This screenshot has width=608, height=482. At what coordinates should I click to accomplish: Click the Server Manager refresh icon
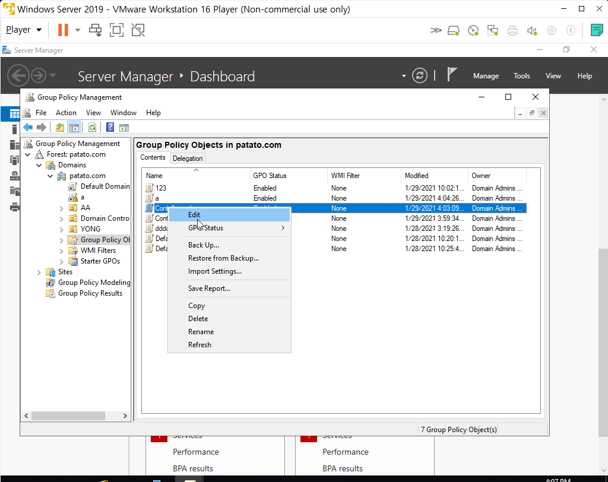coord(420,75)
